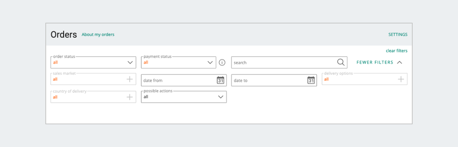Open the possible actions dropdown
The width and height of the screenshot is (458, 147).
click(x=184, y=97)
